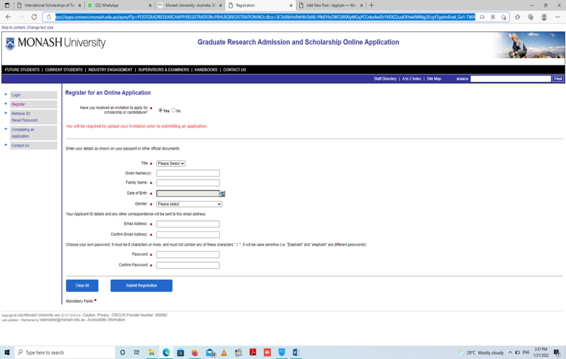Launch Firefox from the taskbar
The width and height of the screenshot is (566, 359).
(195, 352)
